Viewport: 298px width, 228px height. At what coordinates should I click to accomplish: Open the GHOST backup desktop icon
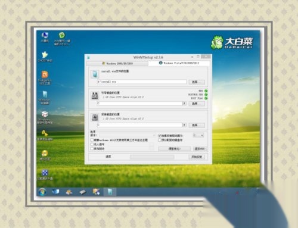click(45, 57)
